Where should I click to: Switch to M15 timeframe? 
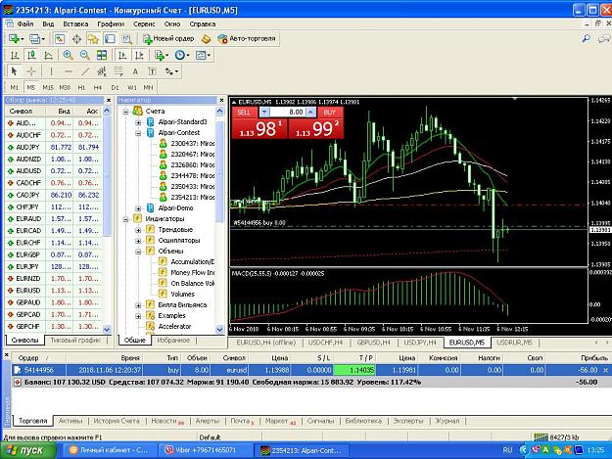pyautogui.click(x=48, y=87)
